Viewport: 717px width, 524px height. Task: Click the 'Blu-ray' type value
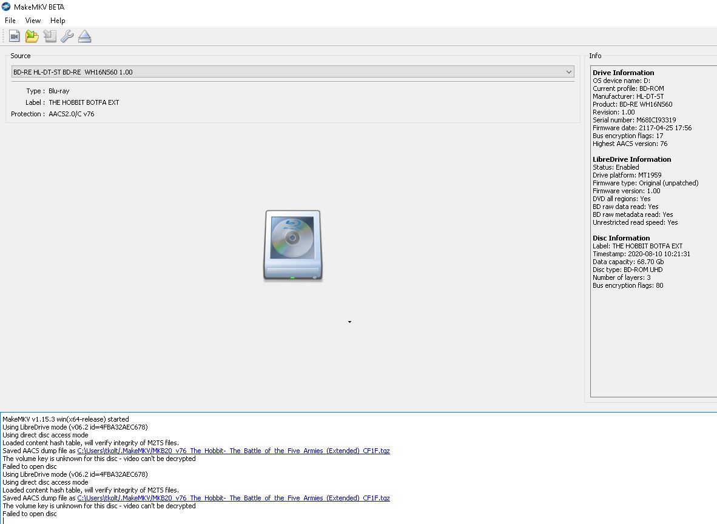59,91
